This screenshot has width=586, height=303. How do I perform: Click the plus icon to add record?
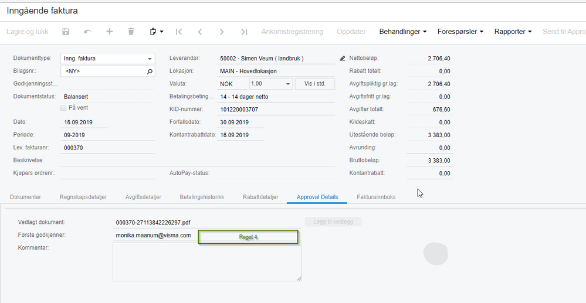pos(110,32)
